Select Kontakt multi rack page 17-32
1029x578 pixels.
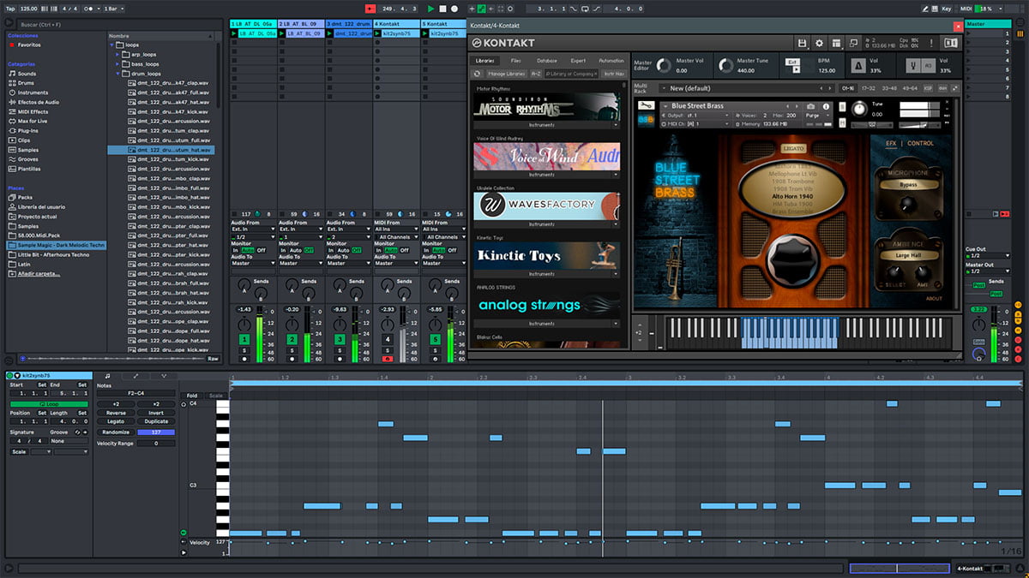pyautogui.click(x=869, y=88)
